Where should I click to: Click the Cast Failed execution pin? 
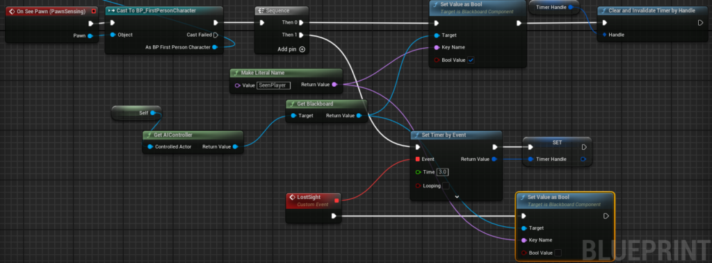tap(216, 35)
